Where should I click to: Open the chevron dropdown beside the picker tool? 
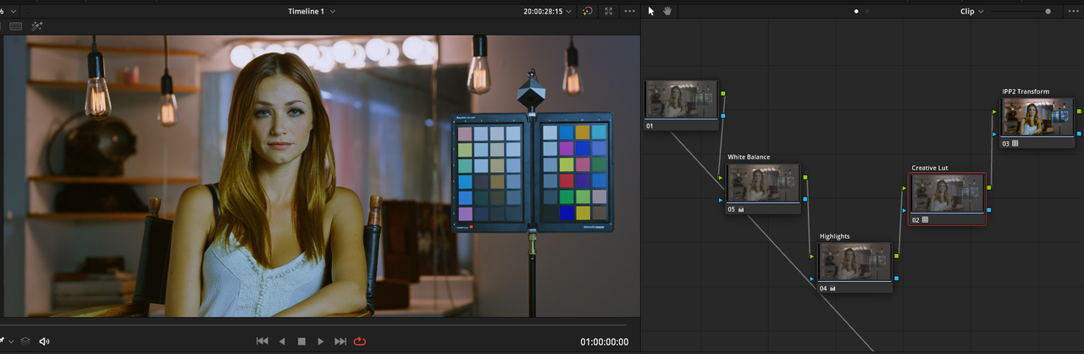click(x=10, y=341)
